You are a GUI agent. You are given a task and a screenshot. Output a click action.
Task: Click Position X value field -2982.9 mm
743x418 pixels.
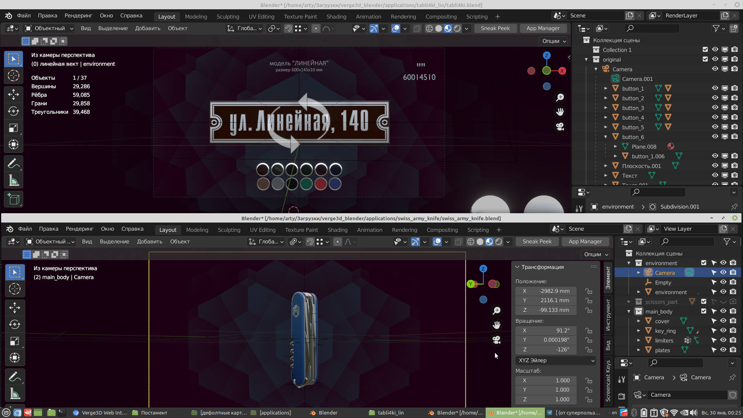point(546,291)
